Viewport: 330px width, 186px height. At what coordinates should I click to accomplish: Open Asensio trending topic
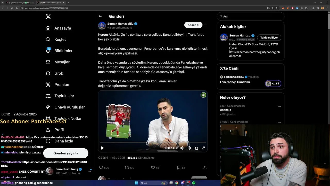coord(226,110)
